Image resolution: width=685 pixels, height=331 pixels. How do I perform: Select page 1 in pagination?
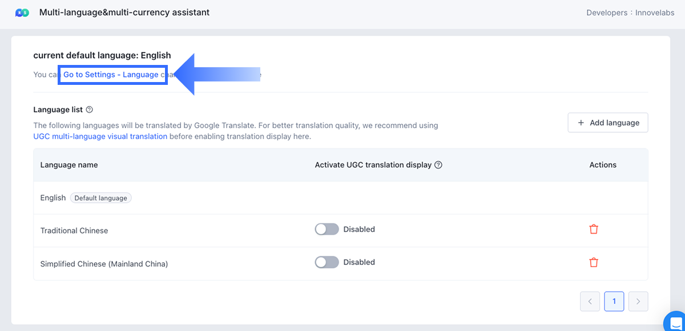point(614,301)
